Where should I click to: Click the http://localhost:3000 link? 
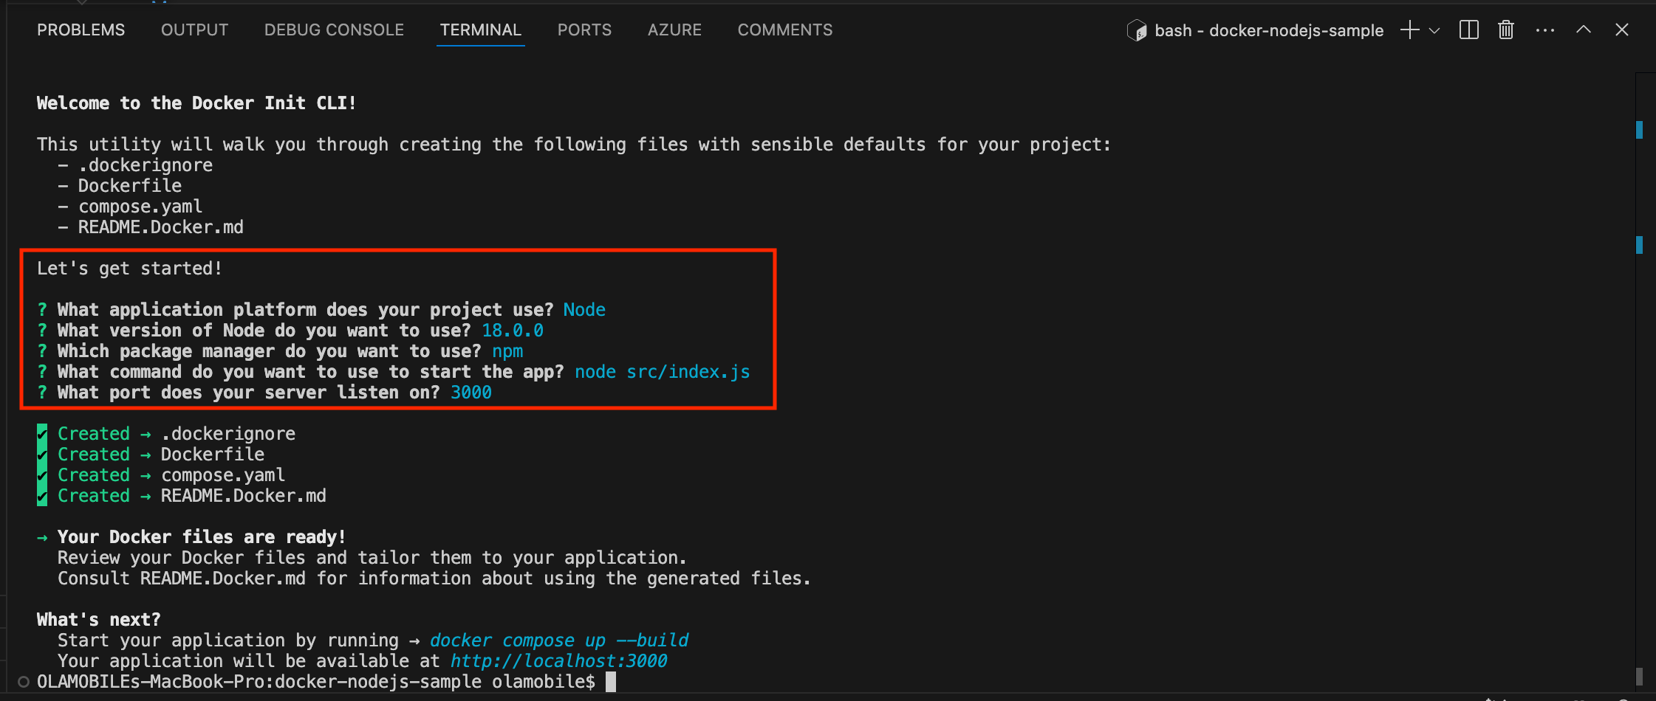pos(559,660)
